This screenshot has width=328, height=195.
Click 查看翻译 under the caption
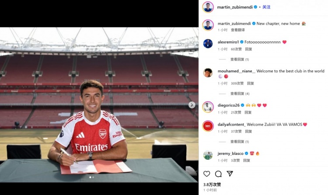(238, 30)
